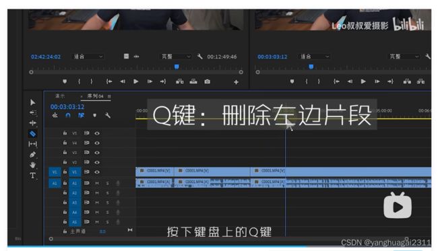Hide video track V3

[x=97, y=153]
